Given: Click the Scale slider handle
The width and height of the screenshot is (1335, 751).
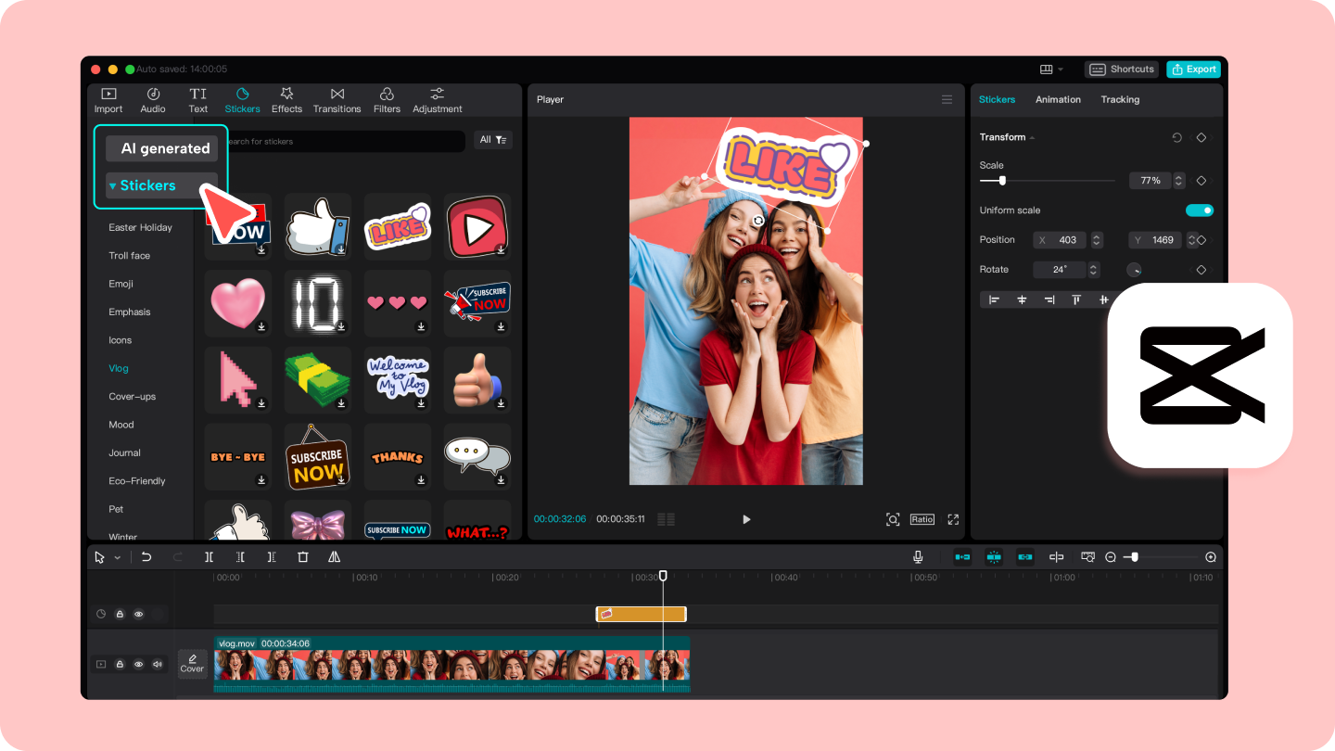Looking at the screenshot, I should [1002, 181].
